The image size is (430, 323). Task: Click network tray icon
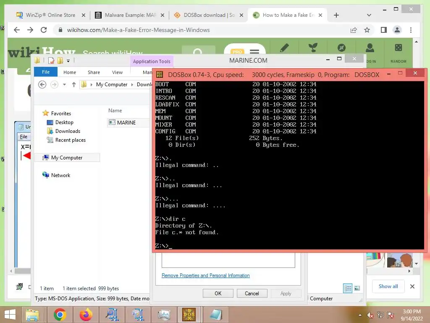380,315
